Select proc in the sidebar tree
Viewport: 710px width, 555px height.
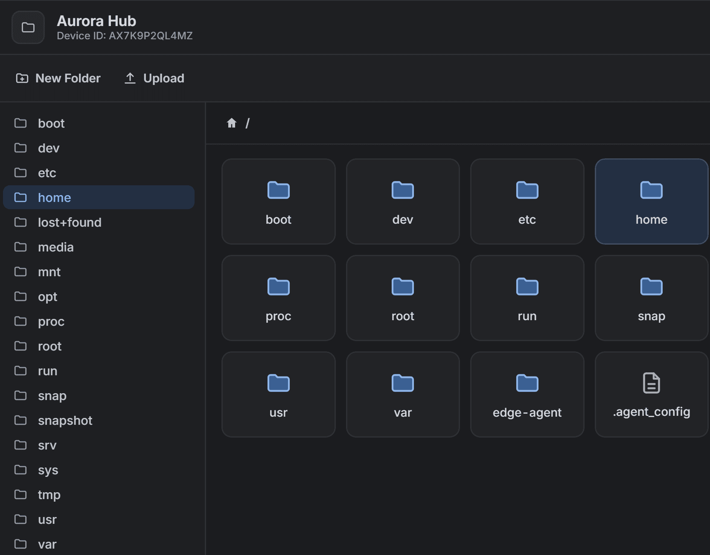[99, 321]
